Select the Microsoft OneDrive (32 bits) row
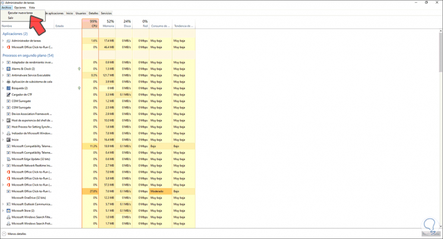 coord(98,198)
